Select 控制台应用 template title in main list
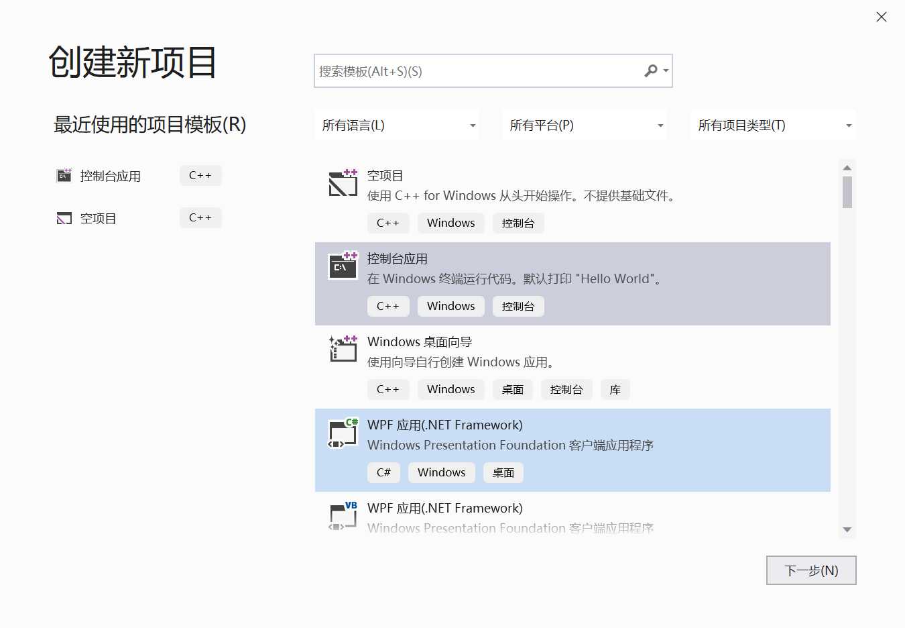 [x=398, y=259]
